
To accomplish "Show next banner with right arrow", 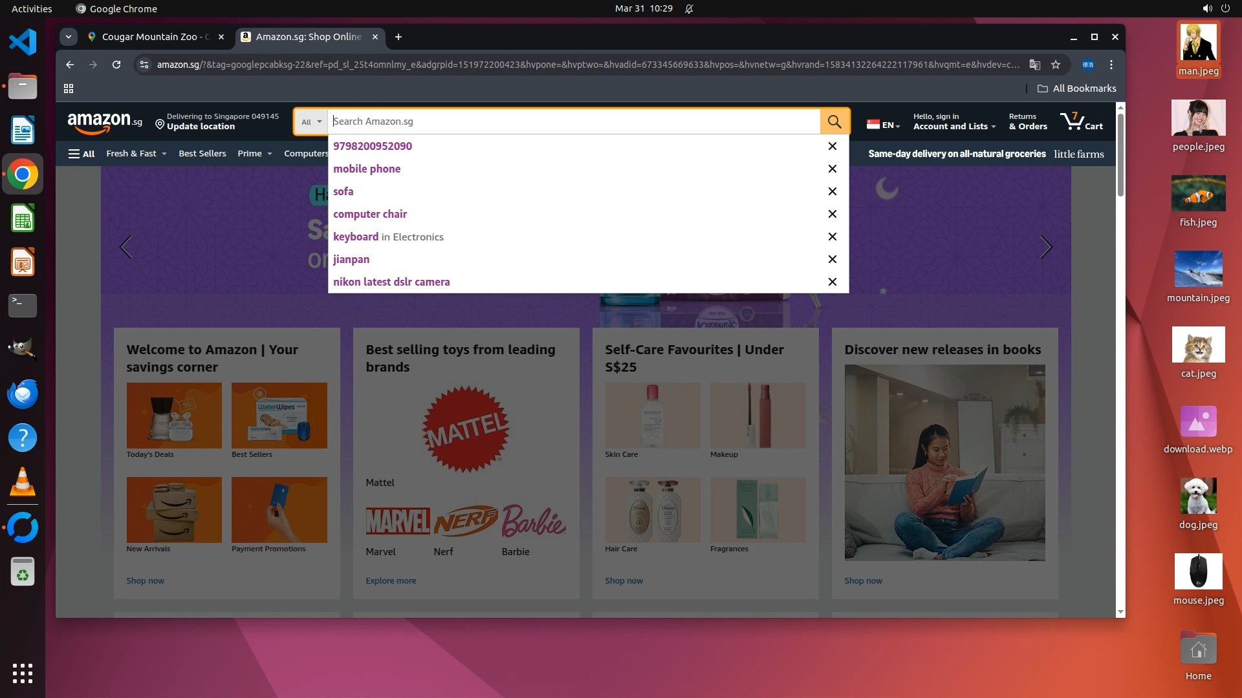I will tap(1045, 247).
